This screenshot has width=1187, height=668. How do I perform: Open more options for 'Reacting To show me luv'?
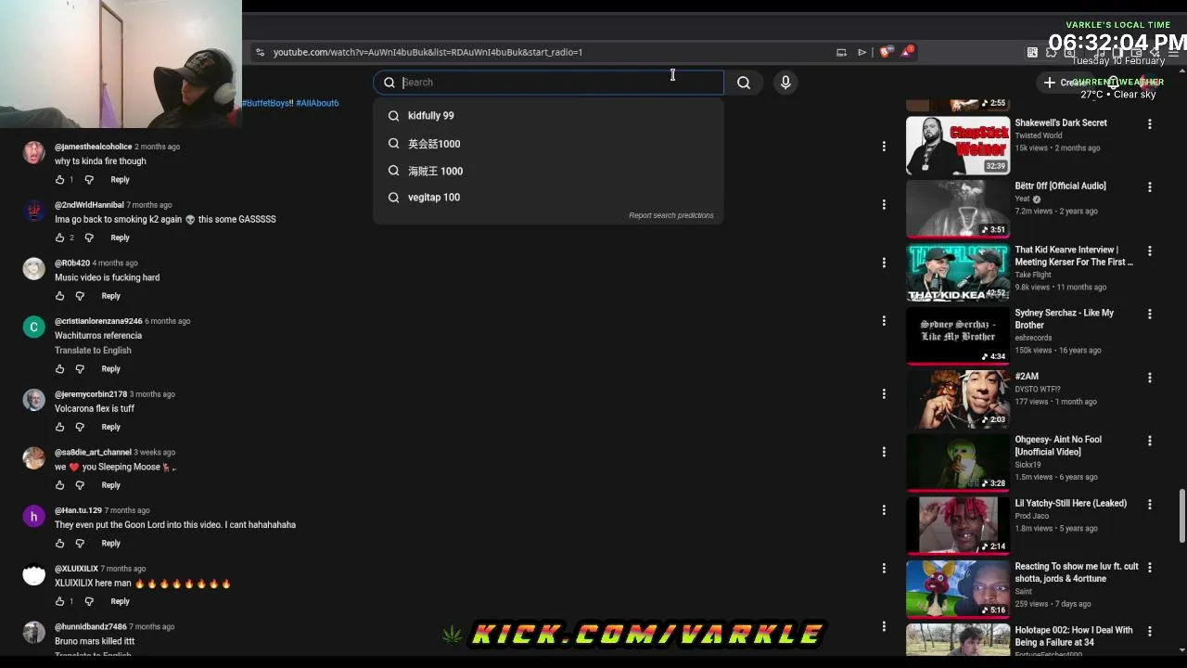pyautogui.click(x=1150, y=567)
